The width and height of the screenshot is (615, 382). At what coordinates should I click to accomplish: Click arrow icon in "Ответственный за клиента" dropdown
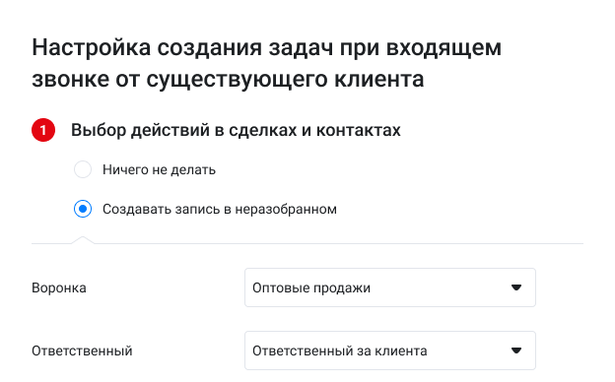[516, 350]
